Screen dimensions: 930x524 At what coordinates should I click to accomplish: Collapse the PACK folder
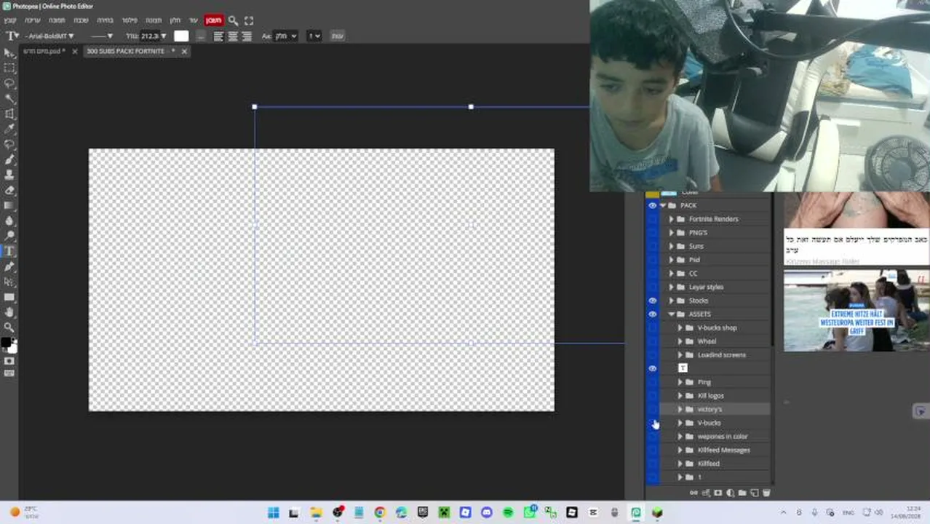click(x=663, y=205)
